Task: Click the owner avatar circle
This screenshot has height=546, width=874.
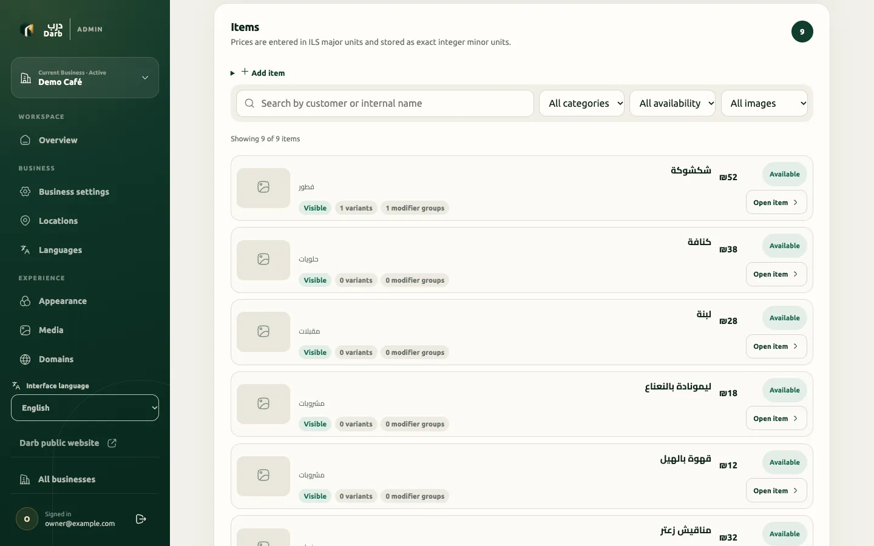Action: pyautogui.click(x=27, y=519)
